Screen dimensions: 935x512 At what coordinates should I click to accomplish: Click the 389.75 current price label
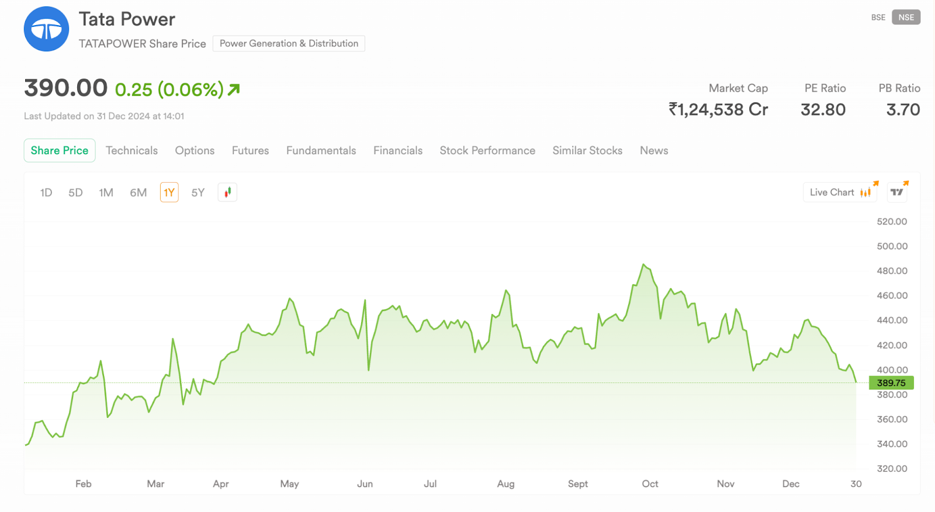[x=891, y=383]
